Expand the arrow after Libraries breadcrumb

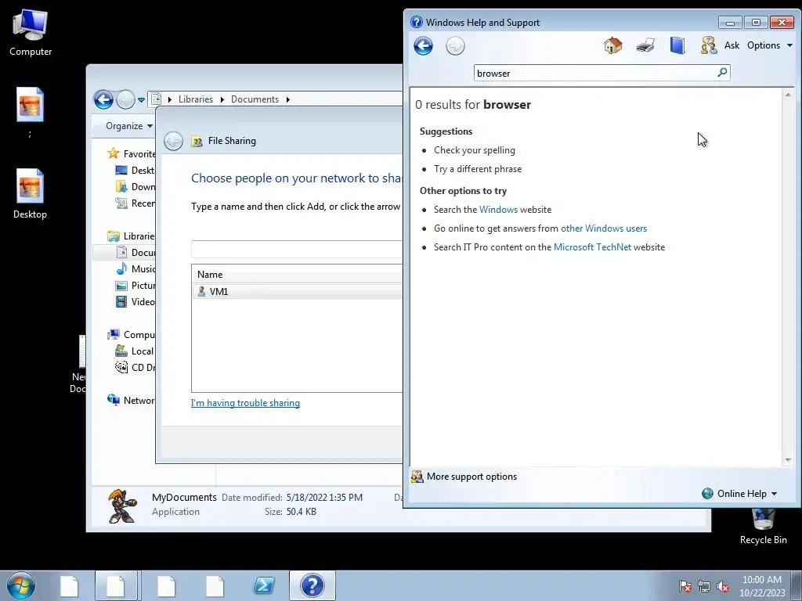(x=222, y=99)
